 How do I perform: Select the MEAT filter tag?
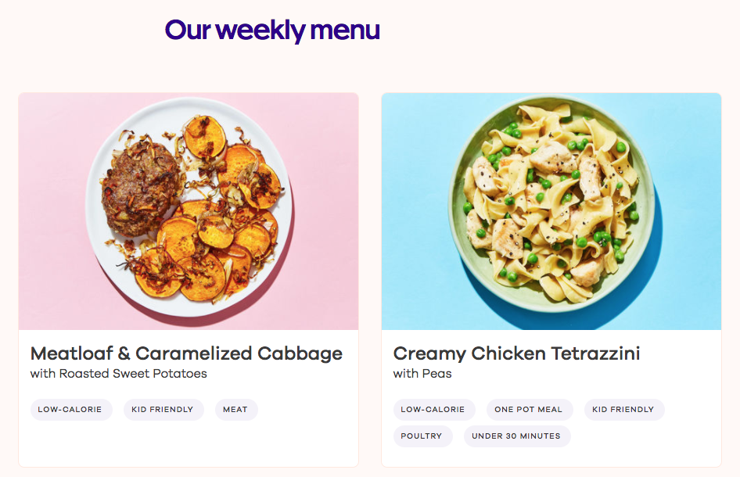(236, 409)
